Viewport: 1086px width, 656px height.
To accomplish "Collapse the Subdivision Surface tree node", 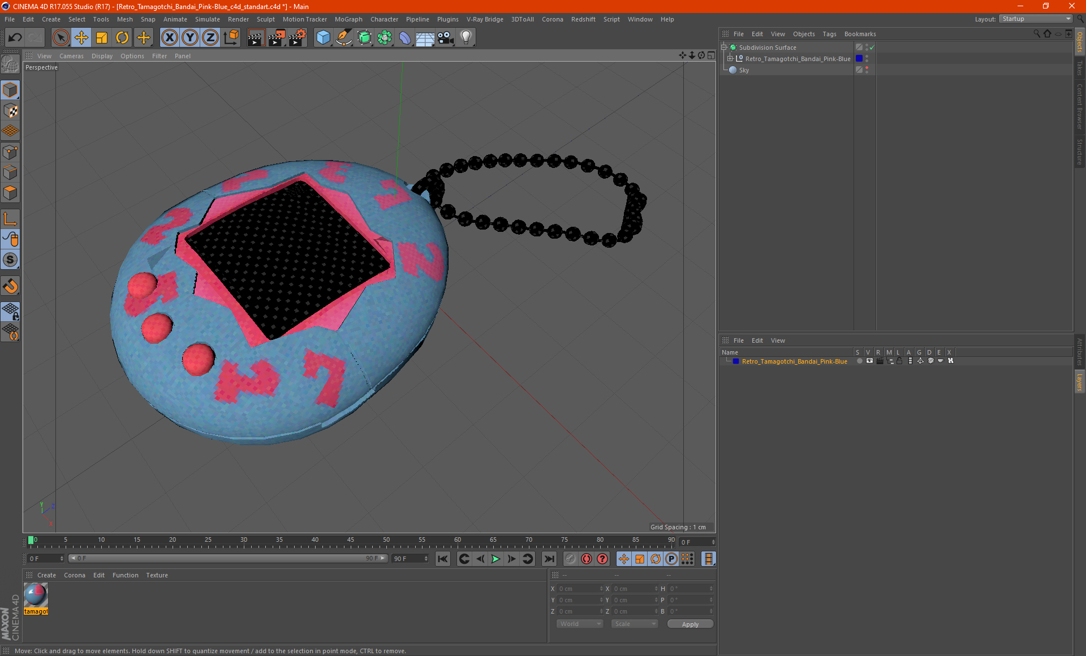I will tap(723, 48).
